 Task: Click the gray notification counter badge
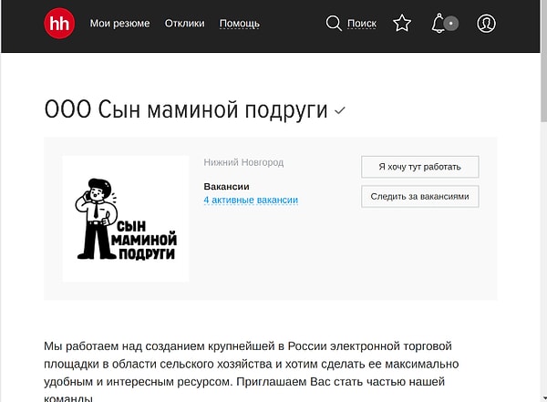[x=451, y=24]
